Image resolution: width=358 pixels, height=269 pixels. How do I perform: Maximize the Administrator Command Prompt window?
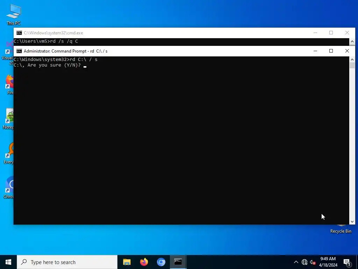[x=331, y=51]
